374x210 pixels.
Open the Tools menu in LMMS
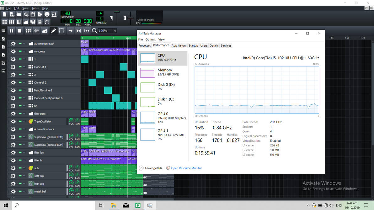click(x=35, y=8)
